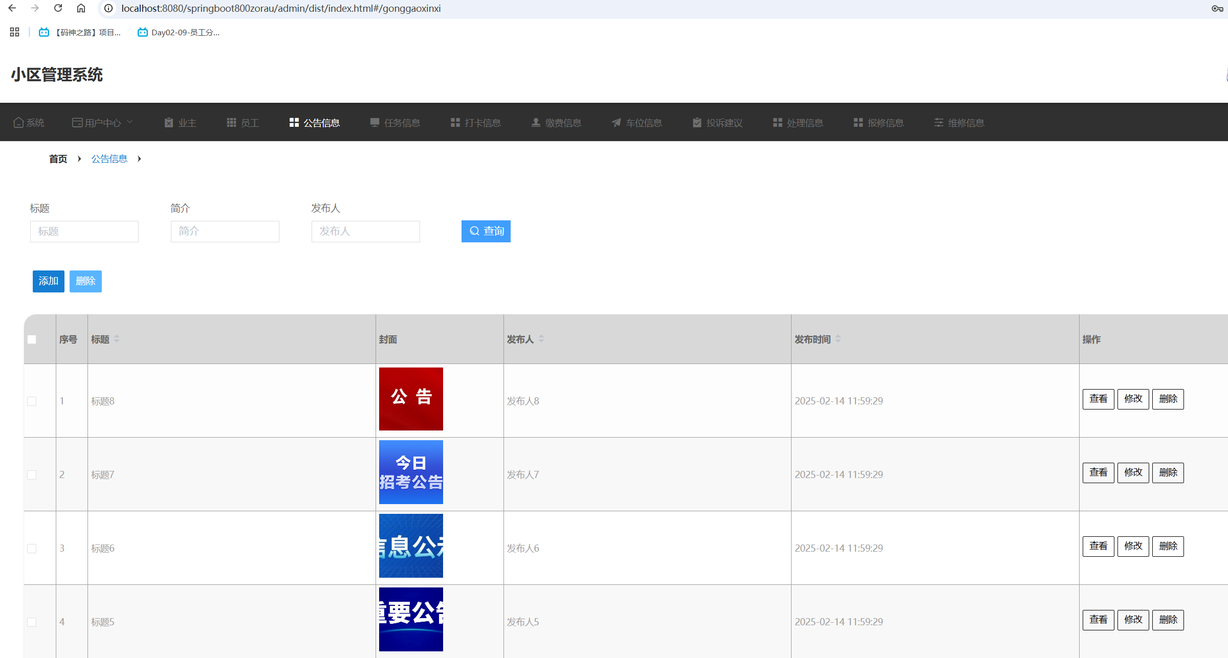Toggle the select-all checkbox in table header
This screenshot has height=658, width=1228.
[x=32, y=339]
